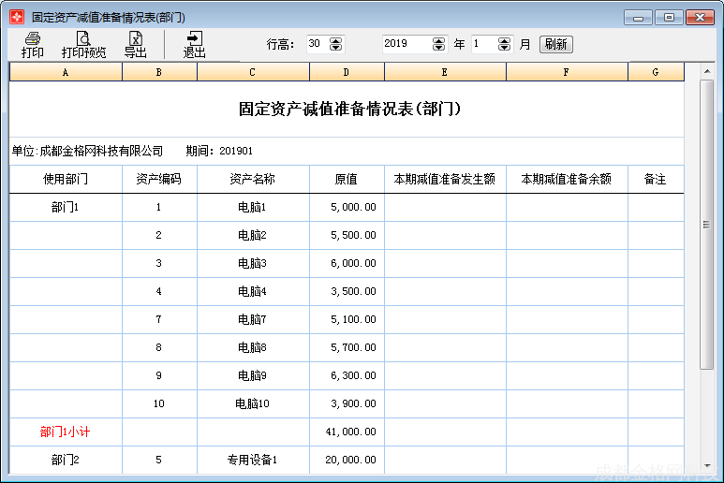Screen dimensions: 724x483
Task: Click the app icon in title bar
Action: pyautogui.click(x=17, y=17)
